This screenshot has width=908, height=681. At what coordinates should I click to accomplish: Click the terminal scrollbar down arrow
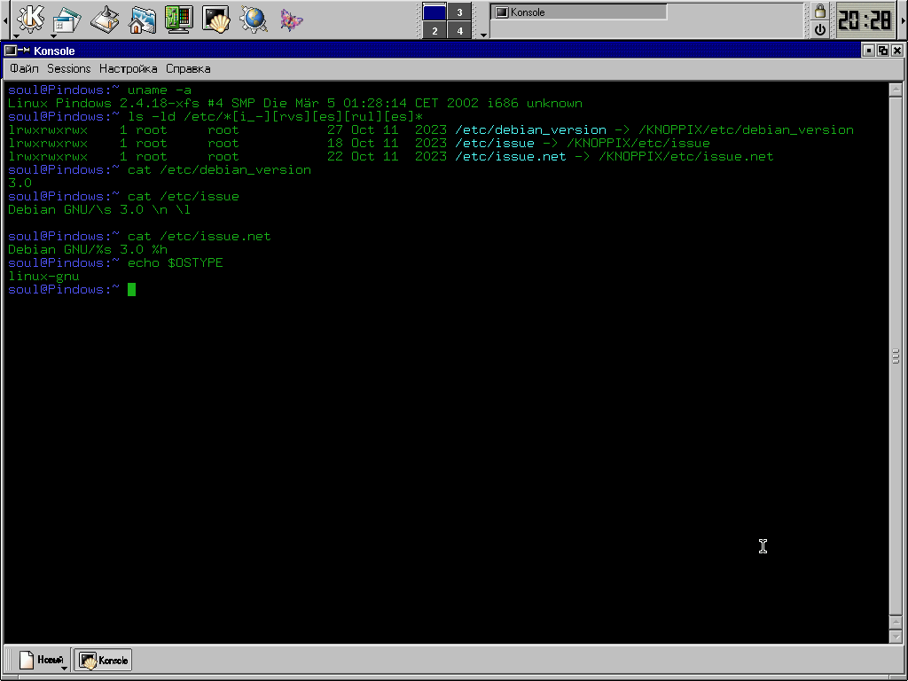coord(896,635)
